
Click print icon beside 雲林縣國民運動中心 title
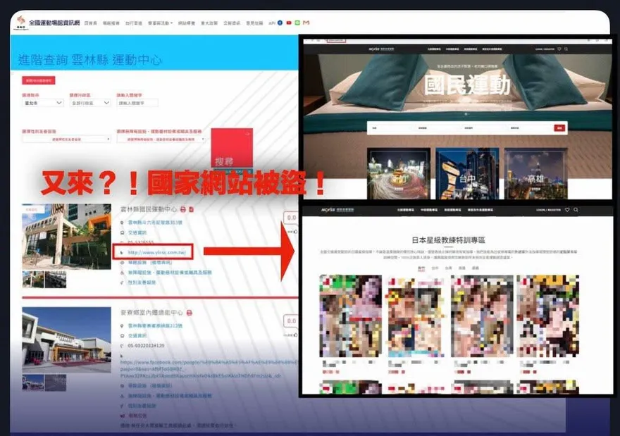coord(183,209)
